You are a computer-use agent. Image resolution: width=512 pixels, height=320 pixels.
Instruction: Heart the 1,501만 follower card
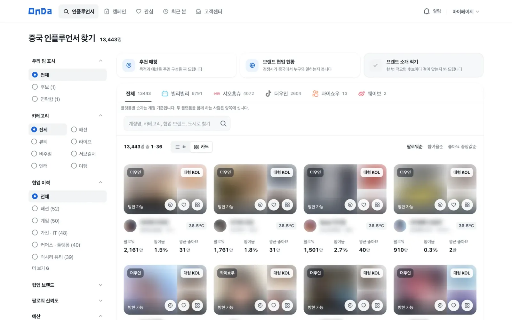[364, 205]
